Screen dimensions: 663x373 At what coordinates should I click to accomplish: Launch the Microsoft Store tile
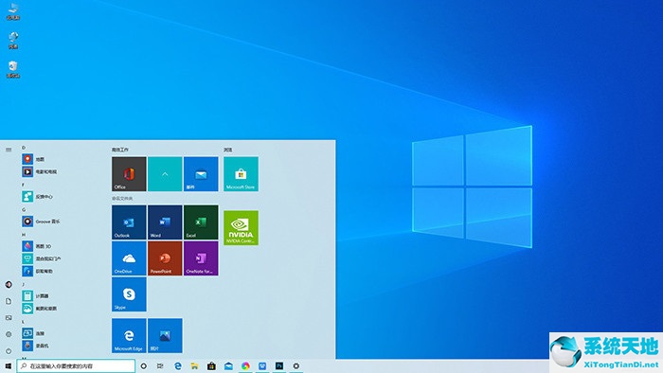(241, 174)
